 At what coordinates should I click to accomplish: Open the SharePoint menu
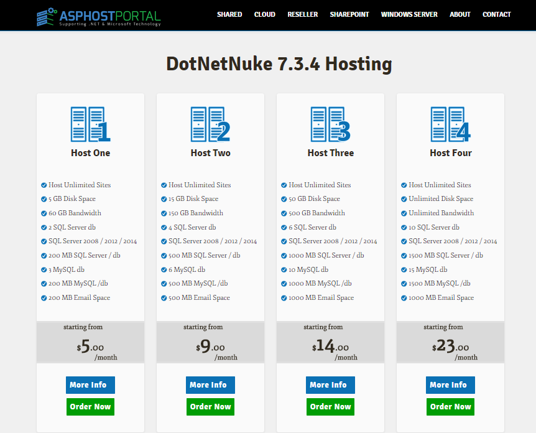pos(349,14)
